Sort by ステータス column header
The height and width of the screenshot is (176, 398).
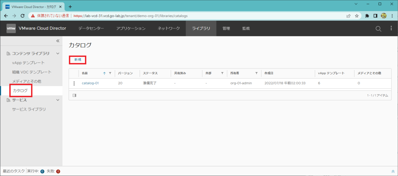coord(150,73)
